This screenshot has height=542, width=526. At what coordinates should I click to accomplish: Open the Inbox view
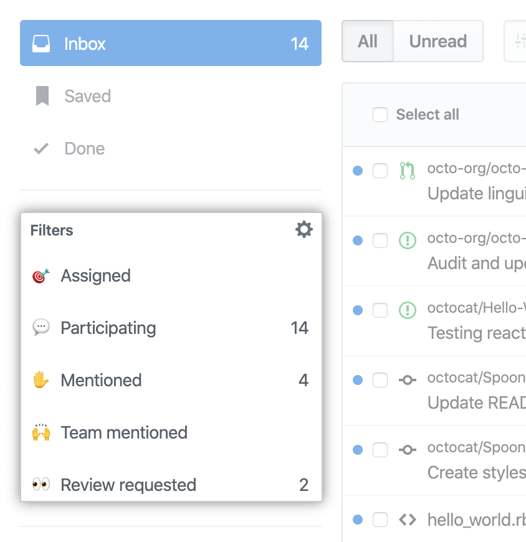170,44
